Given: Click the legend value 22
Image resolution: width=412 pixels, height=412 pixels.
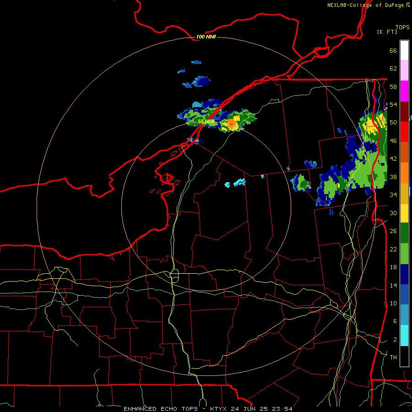Looking at the screenshot, I should (x=393, y=249).
